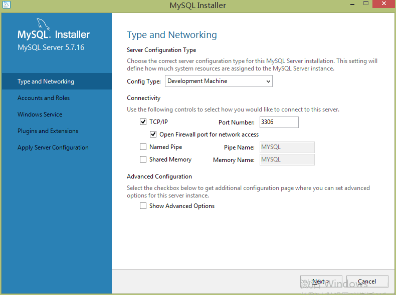Select Plugins and Extensions in sidebar
Viewport: 396px width, 295px height.
(48, 131)
